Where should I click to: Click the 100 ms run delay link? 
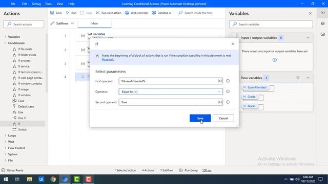point(207,170)
